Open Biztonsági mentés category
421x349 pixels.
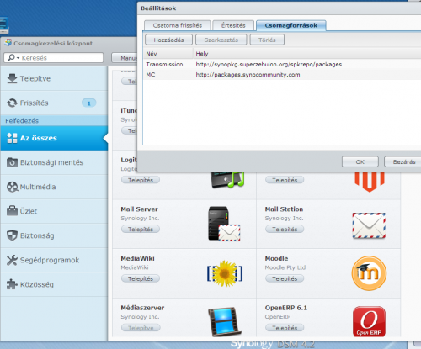click(54, 162)
